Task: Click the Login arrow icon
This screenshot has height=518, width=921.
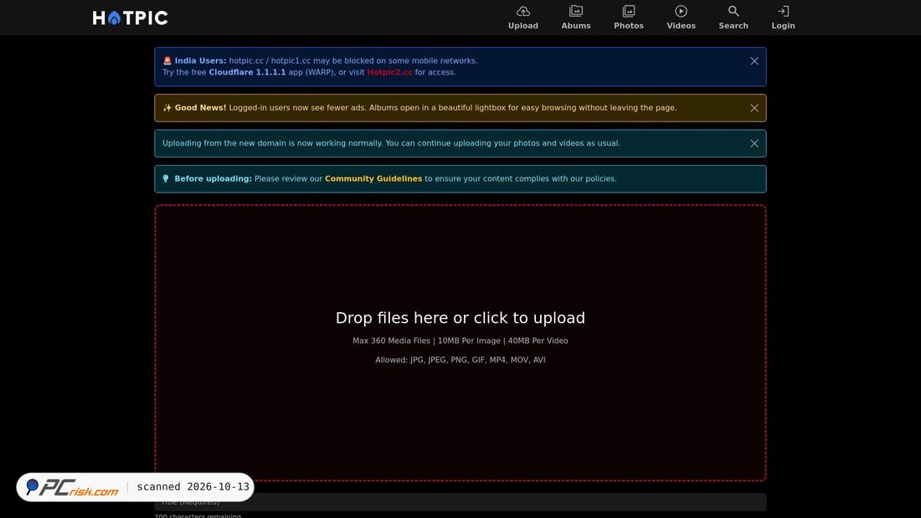Action: click(x=783, y=11)
